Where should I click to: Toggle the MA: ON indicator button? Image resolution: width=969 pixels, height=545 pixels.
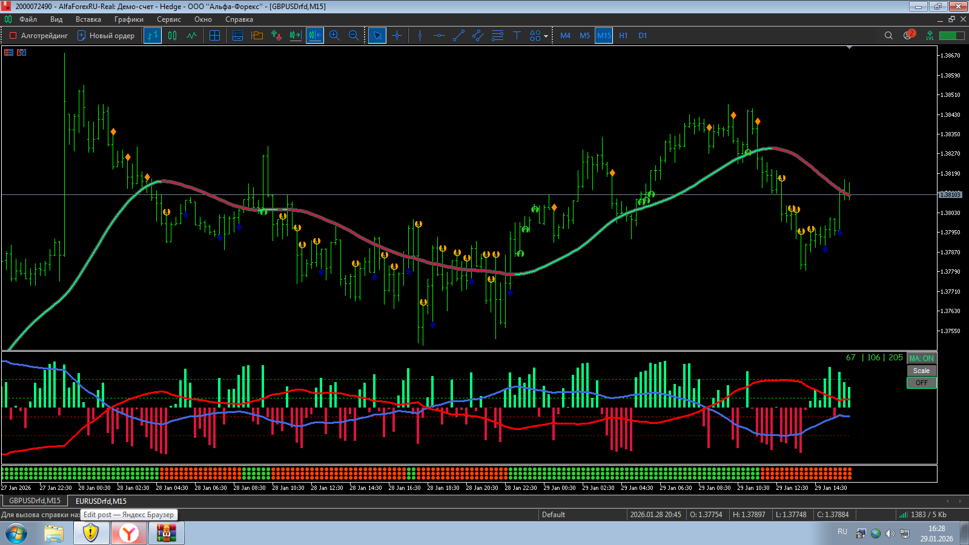(922, 358)
